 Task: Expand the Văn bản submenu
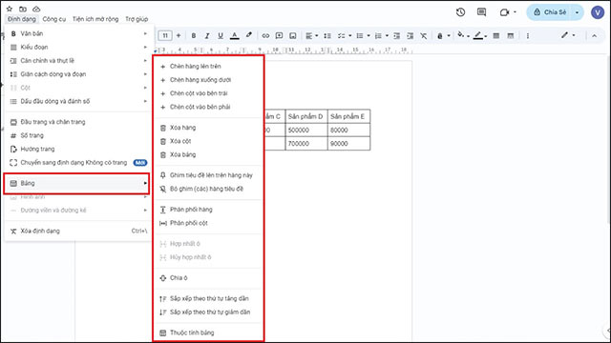tap(78, 33)
